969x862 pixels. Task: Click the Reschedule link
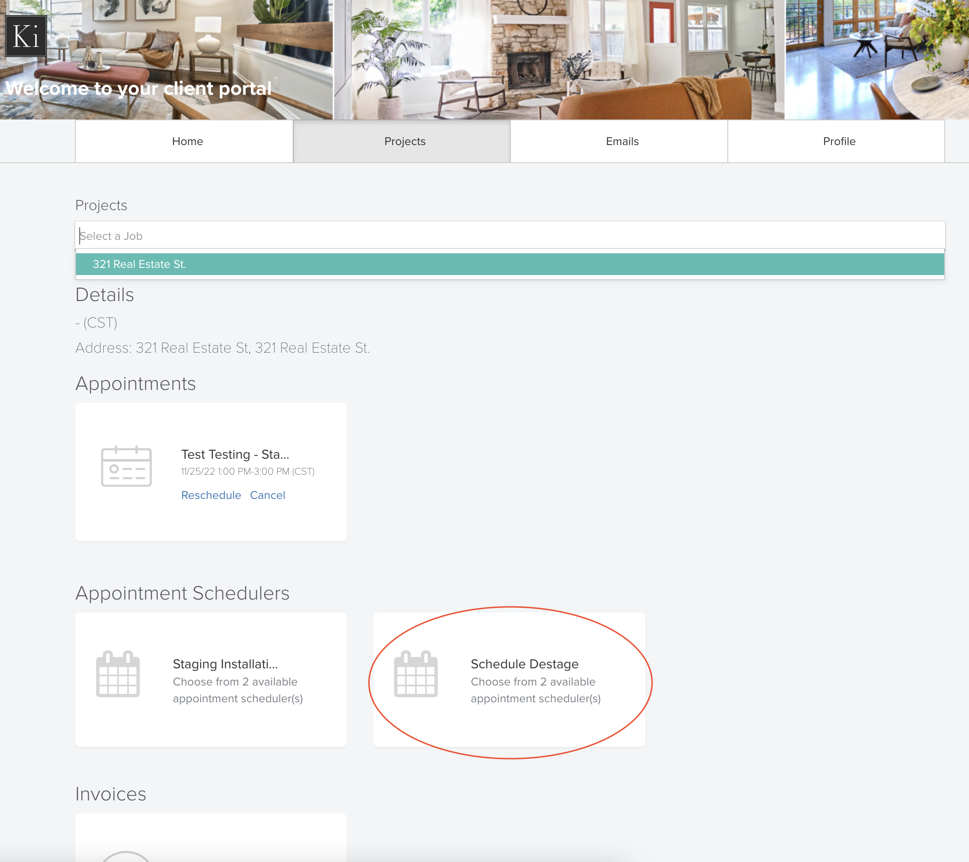point(211,495)
